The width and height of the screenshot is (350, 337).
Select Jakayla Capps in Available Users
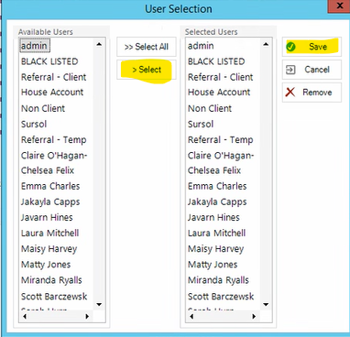coord(50,202)
